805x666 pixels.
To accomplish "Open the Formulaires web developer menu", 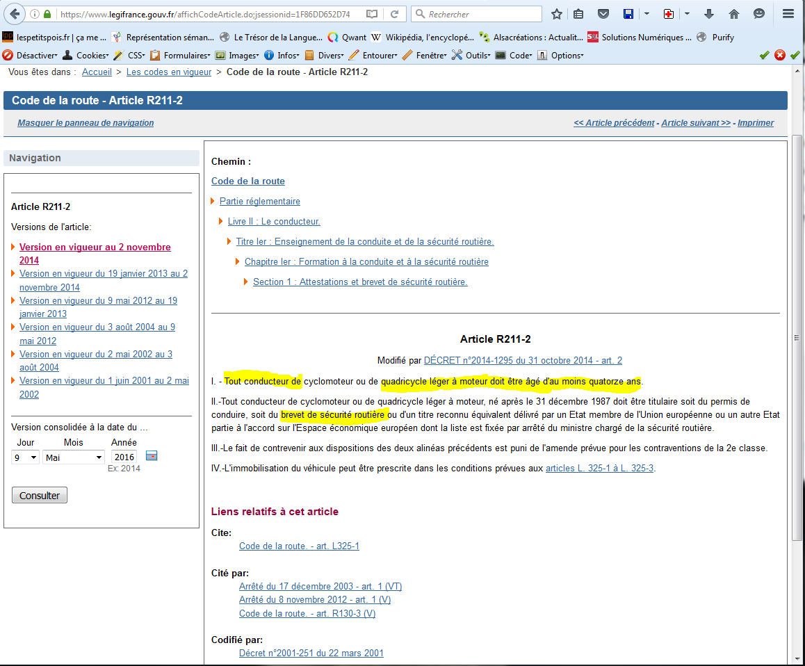I will 181,56.
